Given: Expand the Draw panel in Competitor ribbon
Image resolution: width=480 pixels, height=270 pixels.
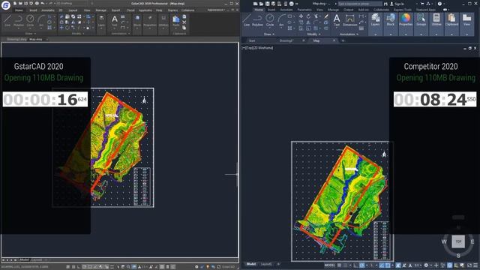Looking at the screenshot, I should [269, 34].
